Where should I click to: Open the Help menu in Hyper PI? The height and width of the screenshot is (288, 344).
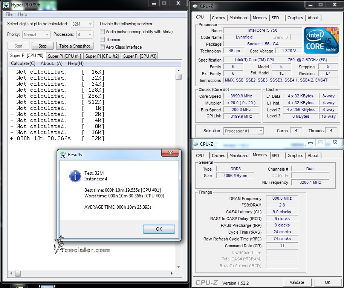point(22,14)
